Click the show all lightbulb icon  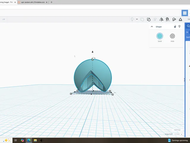[x=132, y=19]
